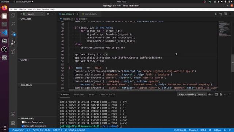Image resolution: width=234 pixels, height=132 pixels.
Task: Click UTF-8 encoding in status bar
Action: [x=203, y=130]
